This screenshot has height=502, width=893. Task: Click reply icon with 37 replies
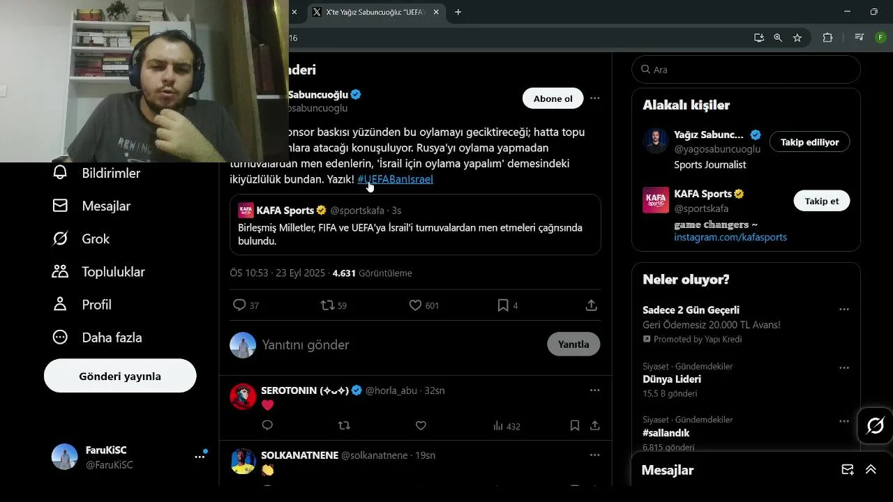click(x=239, y=305)
